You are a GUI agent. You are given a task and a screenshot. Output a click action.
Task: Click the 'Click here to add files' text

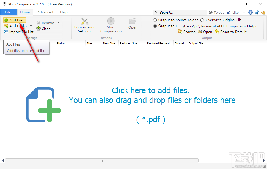click(x=150, y=91)
